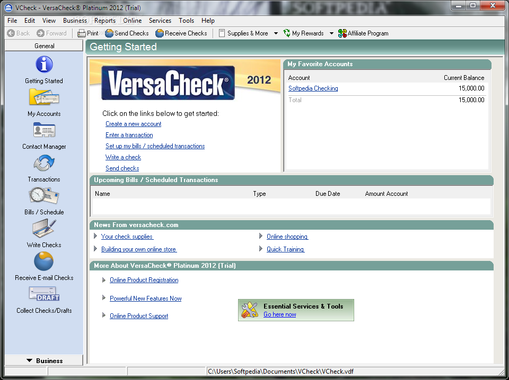Click the Back arrow icon
The height and width of the screenshot is (380, 509).
11,33
